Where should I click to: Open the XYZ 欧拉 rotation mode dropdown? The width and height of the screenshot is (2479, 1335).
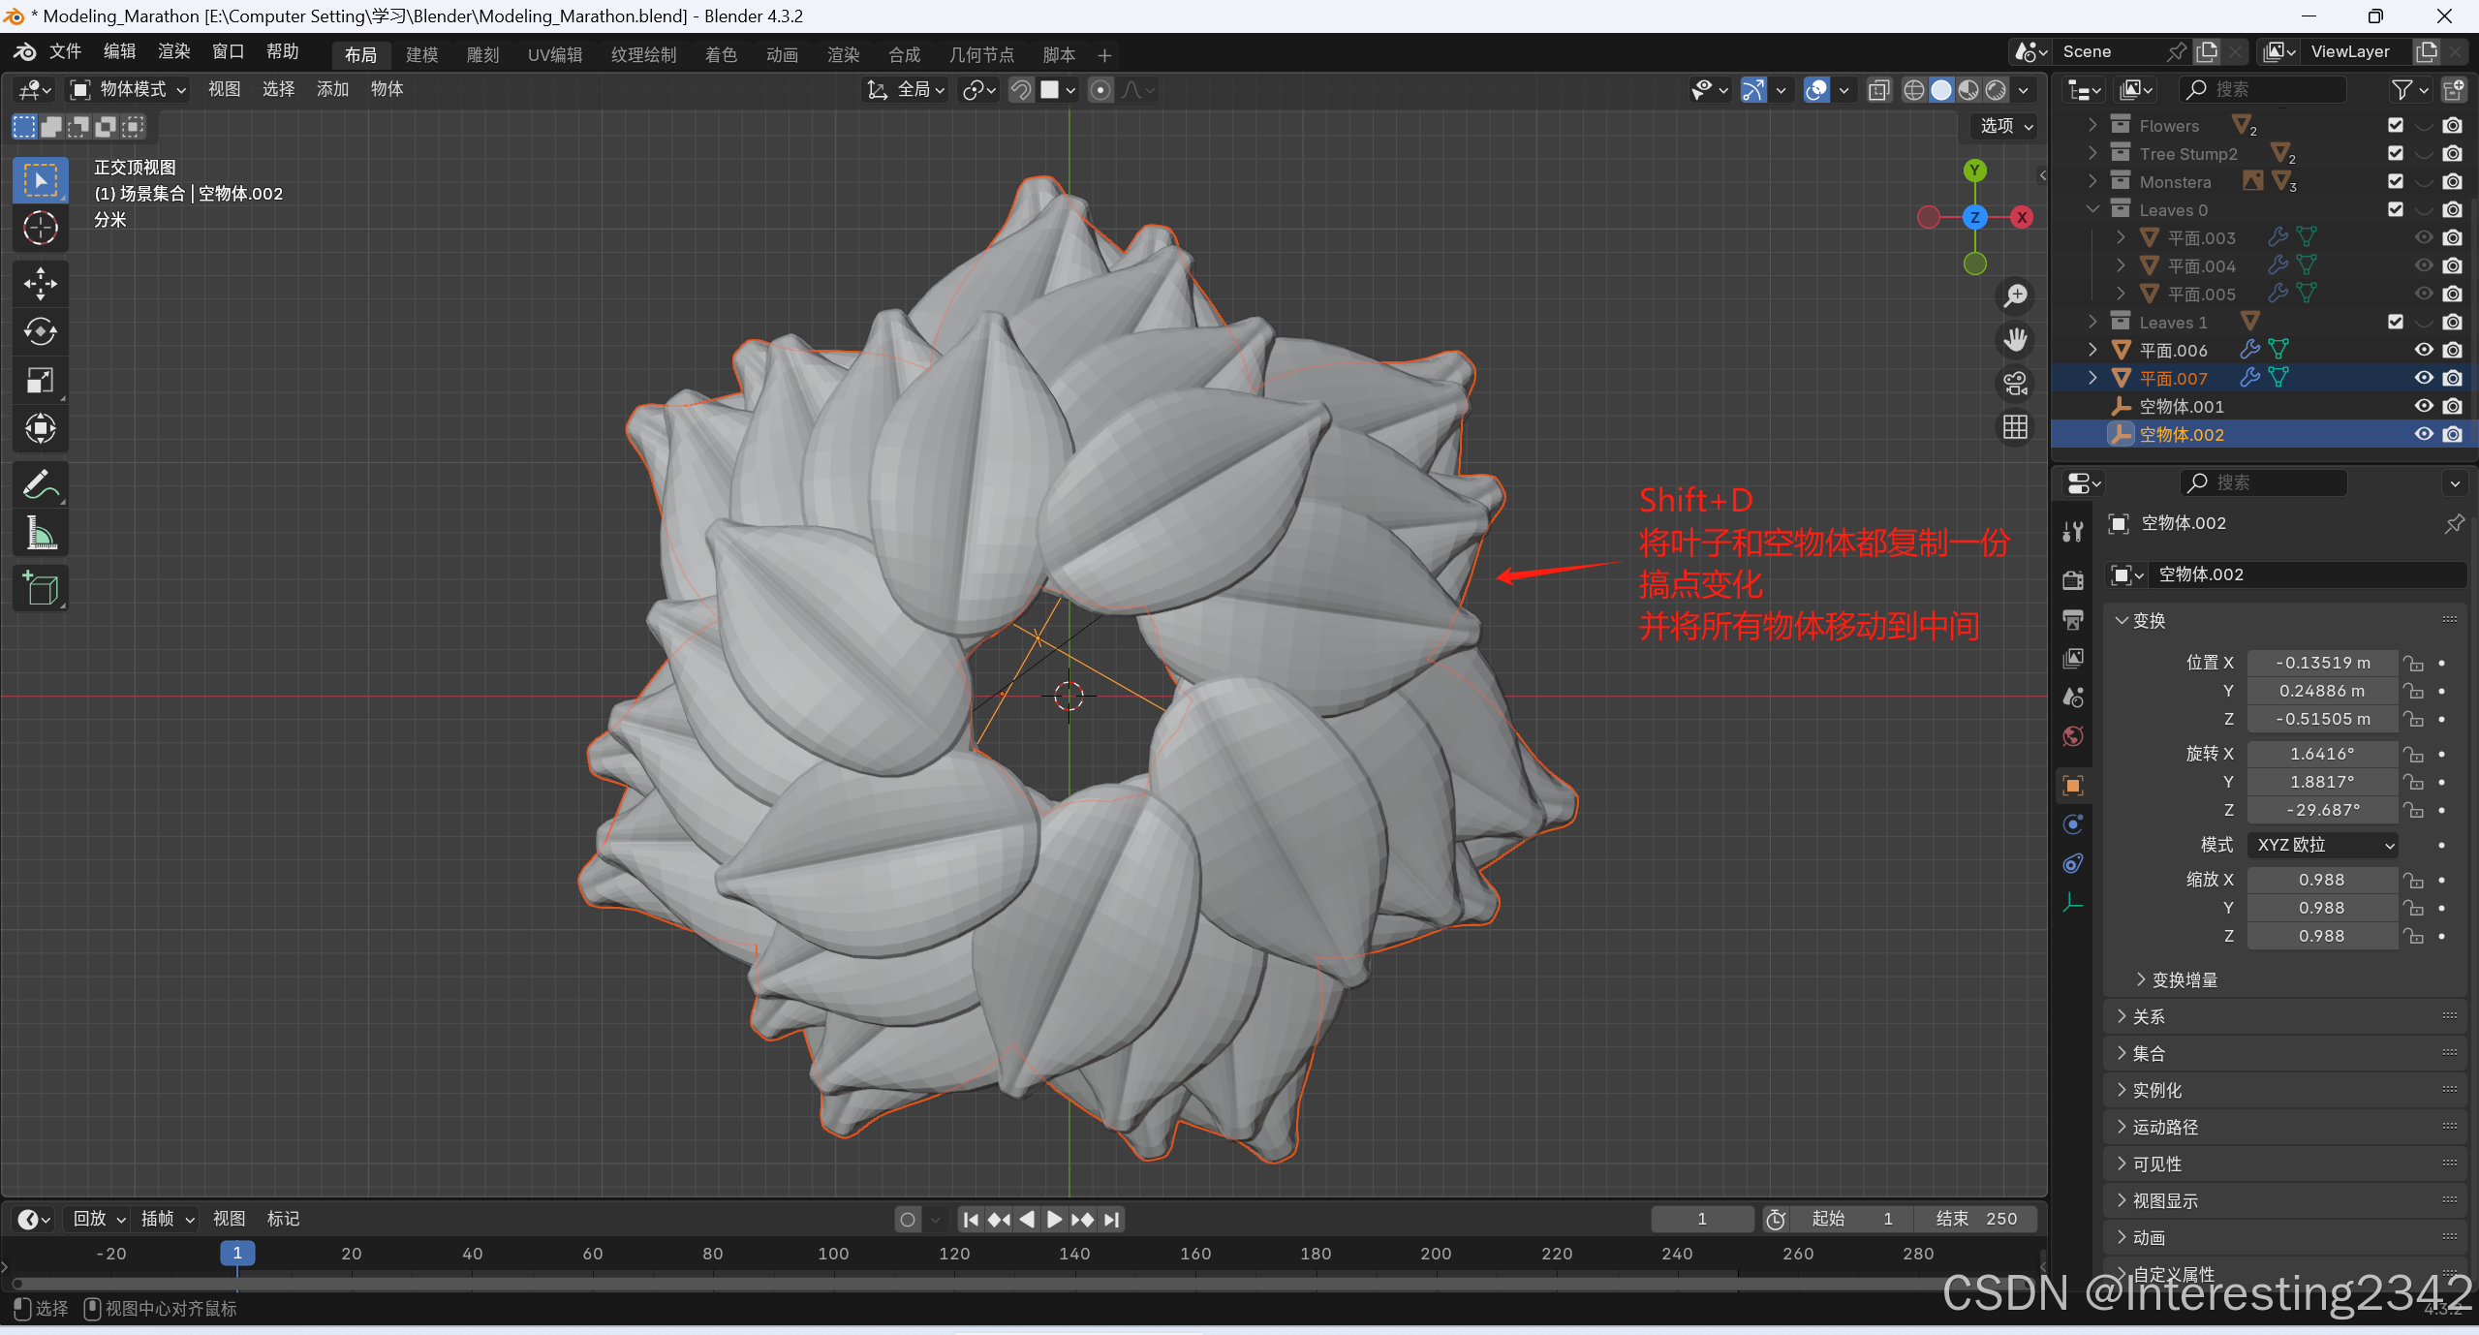coord(2322,845)
